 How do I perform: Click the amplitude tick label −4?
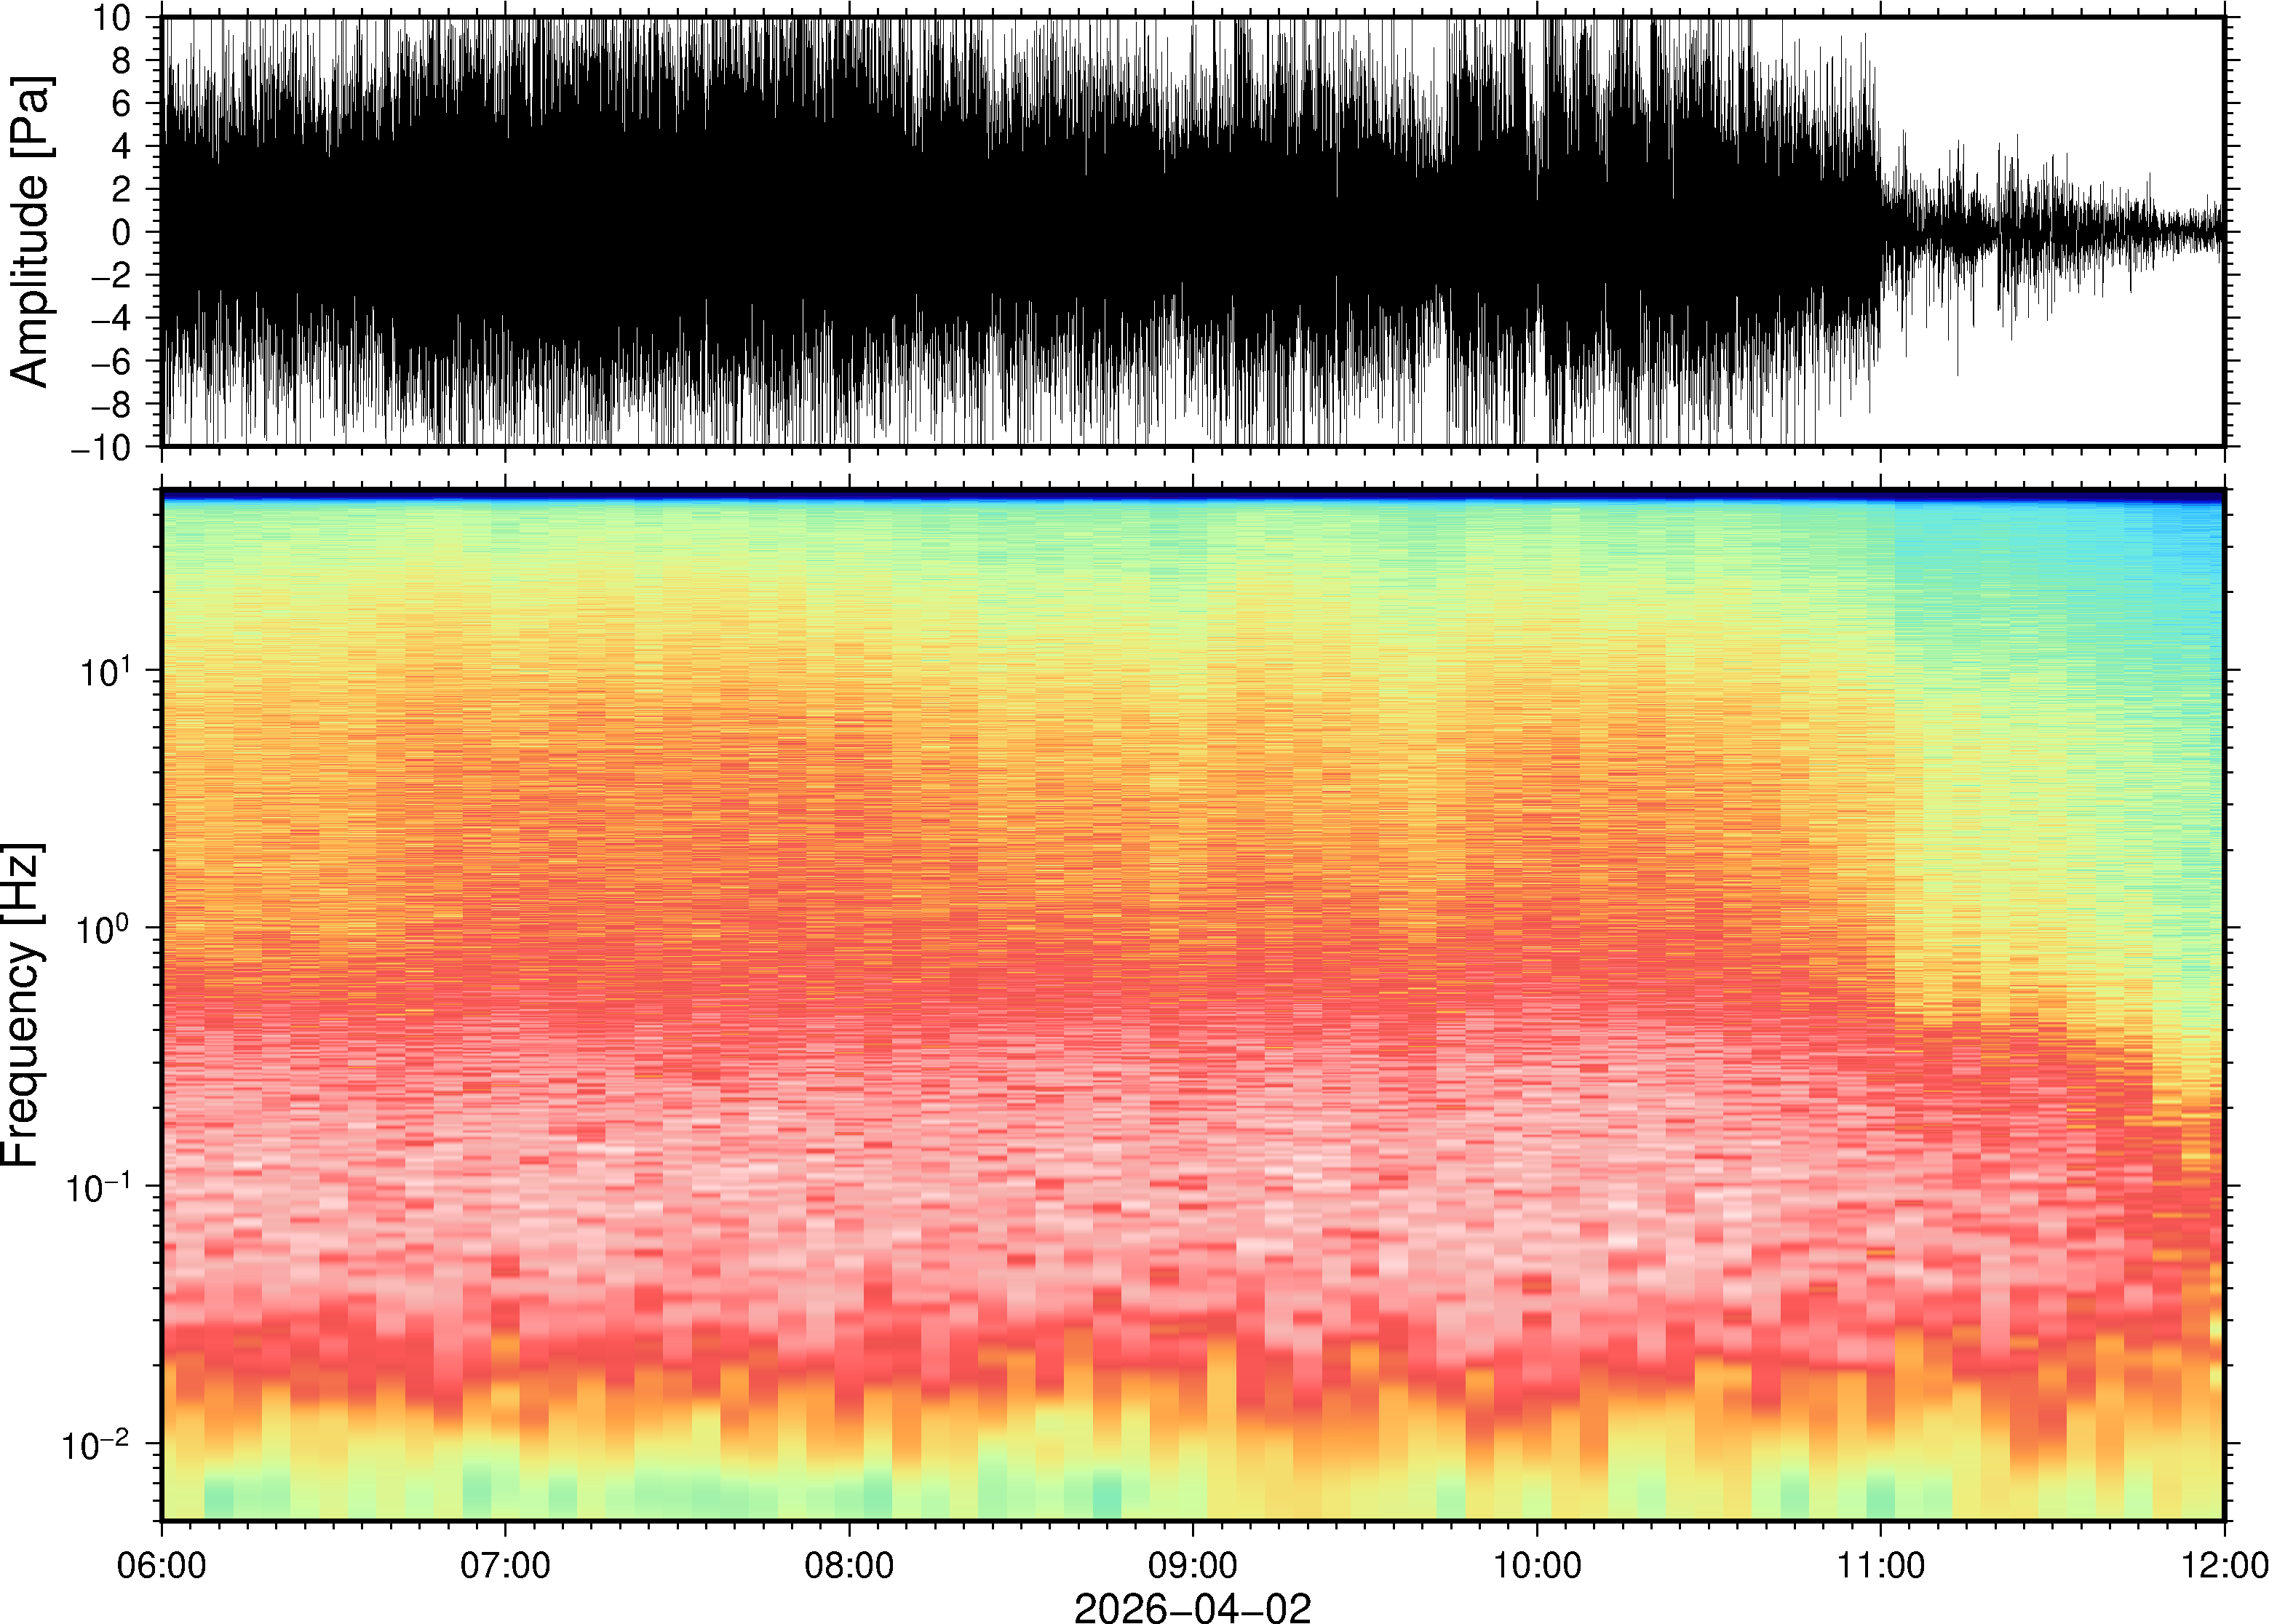click(x=110, y=319)
